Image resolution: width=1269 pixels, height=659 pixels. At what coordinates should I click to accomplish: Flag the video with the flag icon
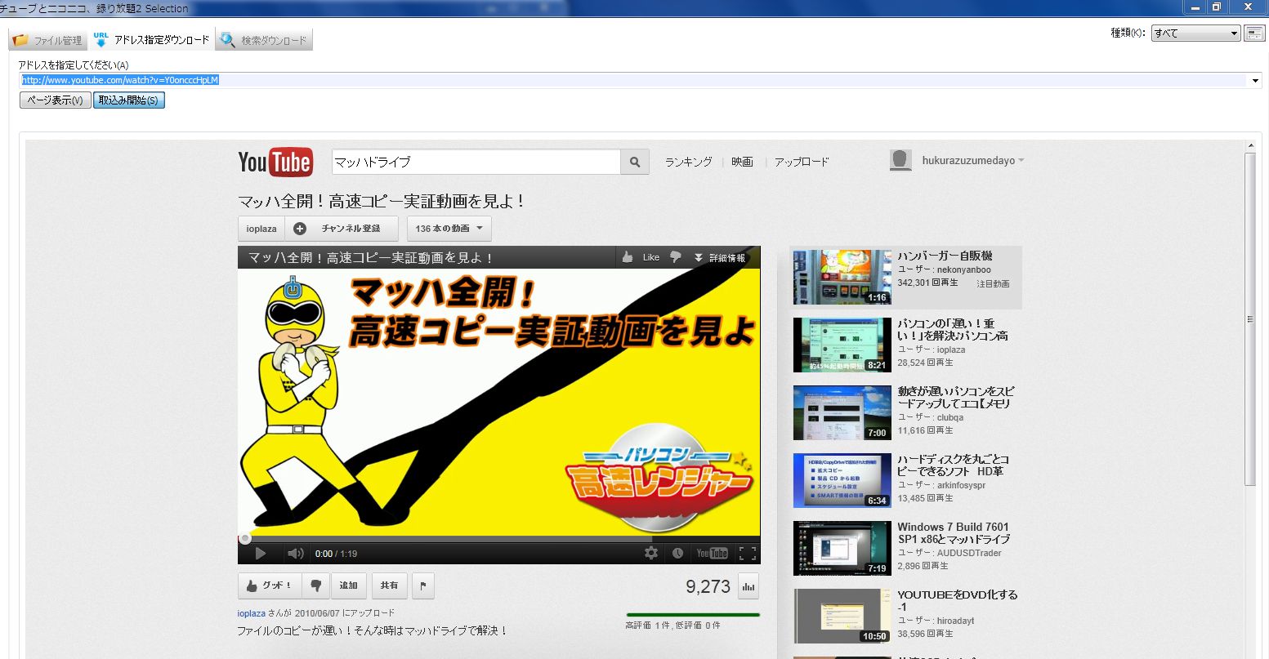pyautogui.click(x=422, y=586)
